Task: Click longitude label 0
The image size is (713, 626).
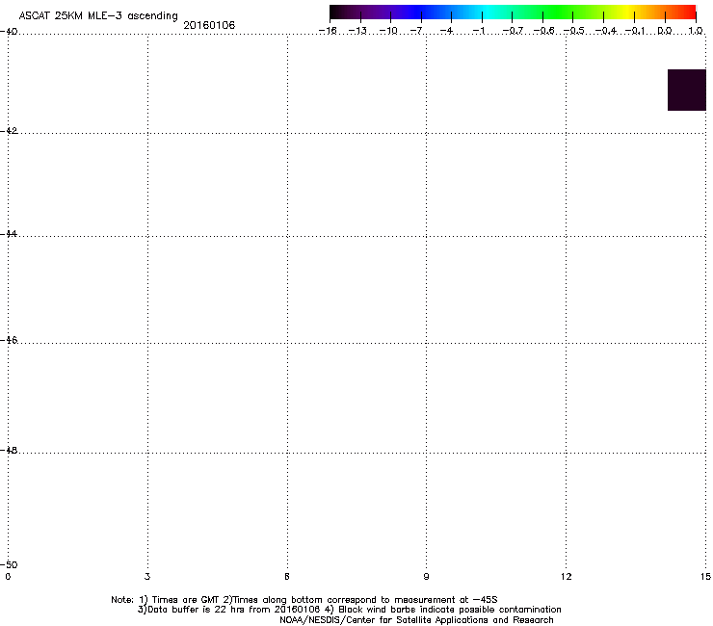Action: [x=8, y=577]
